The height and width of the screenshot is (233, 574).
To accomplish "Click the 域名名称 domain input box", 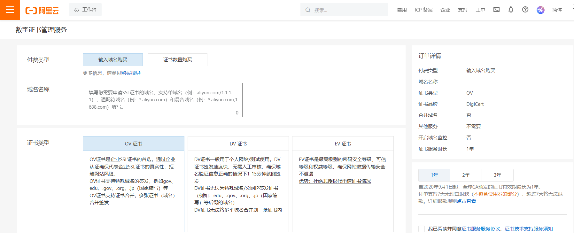I will click(162, 100).
